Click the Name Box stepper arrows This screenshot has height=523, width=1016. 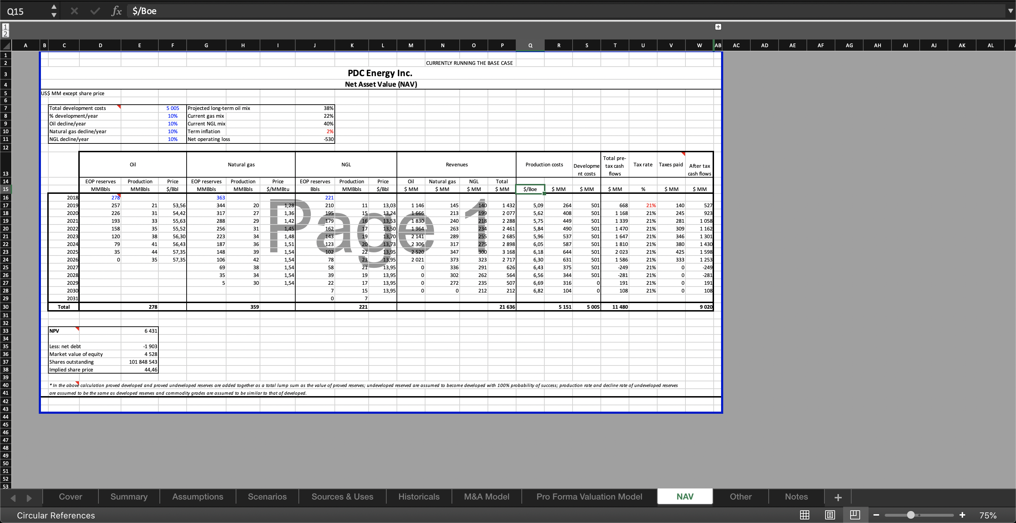pos(54,11)
